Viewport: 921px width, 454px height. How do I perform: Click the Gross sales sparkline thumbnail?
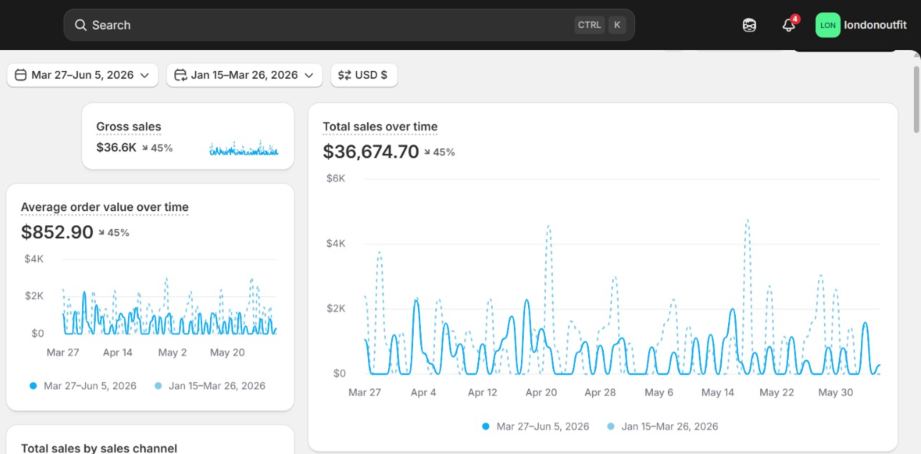point(244,148)
